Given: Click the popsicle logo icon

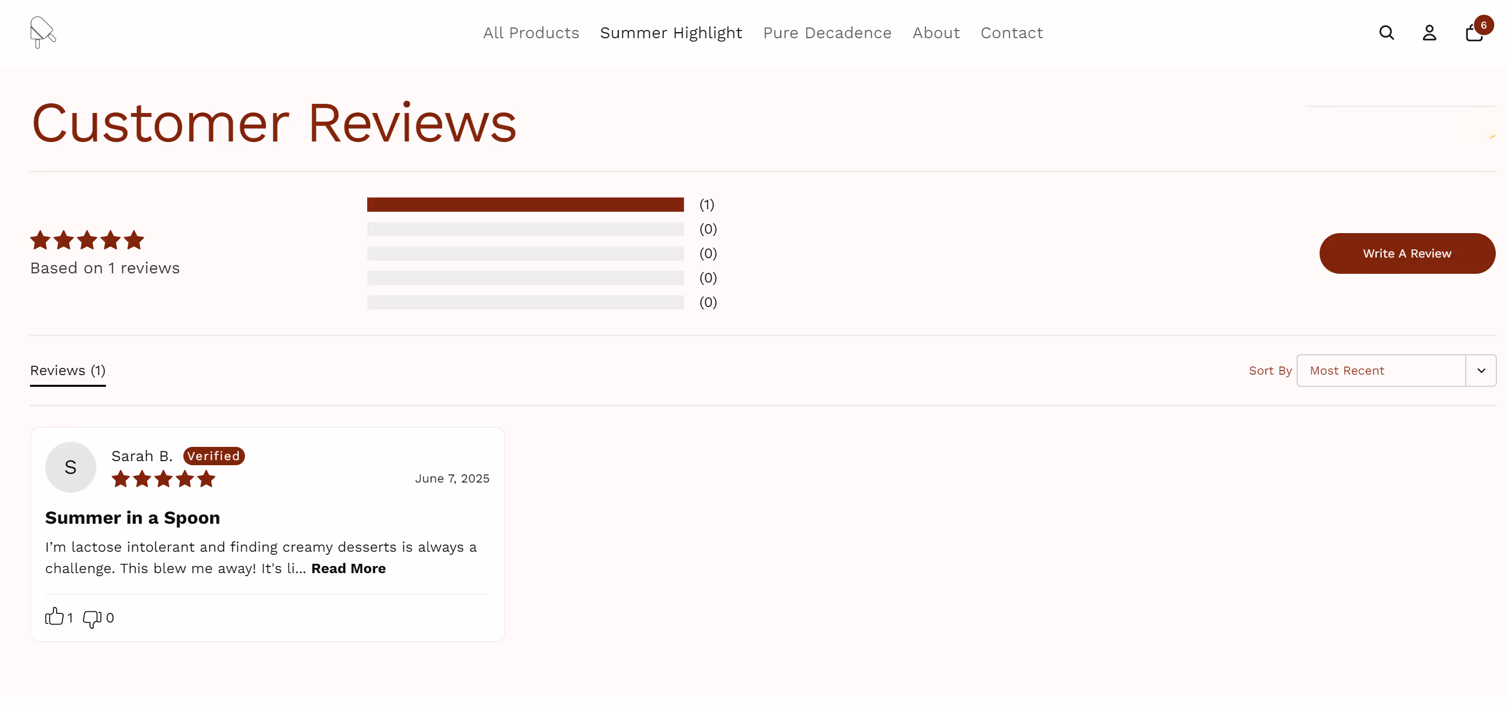Looking at the screenshot, I should click(42, 32).
